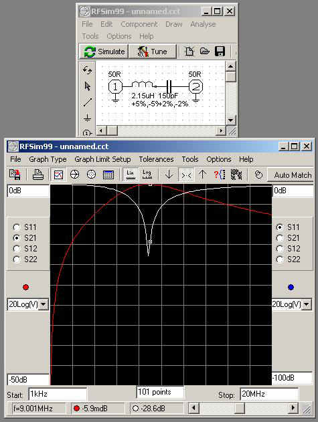This screenshot has width=318, height=422.
Task: Open Help menu in graph window
Action: pyautogui.click(x=246, y=159)
